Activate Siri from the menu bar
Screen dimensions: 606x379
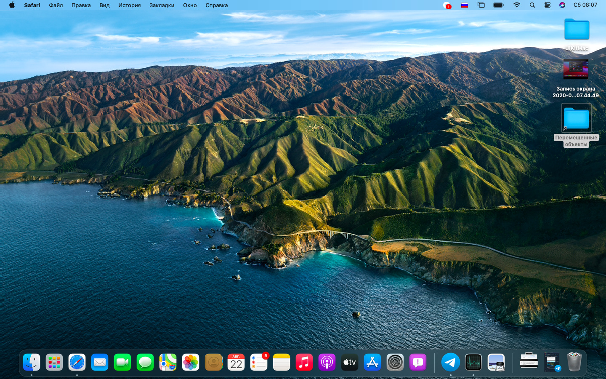(562, 5)
